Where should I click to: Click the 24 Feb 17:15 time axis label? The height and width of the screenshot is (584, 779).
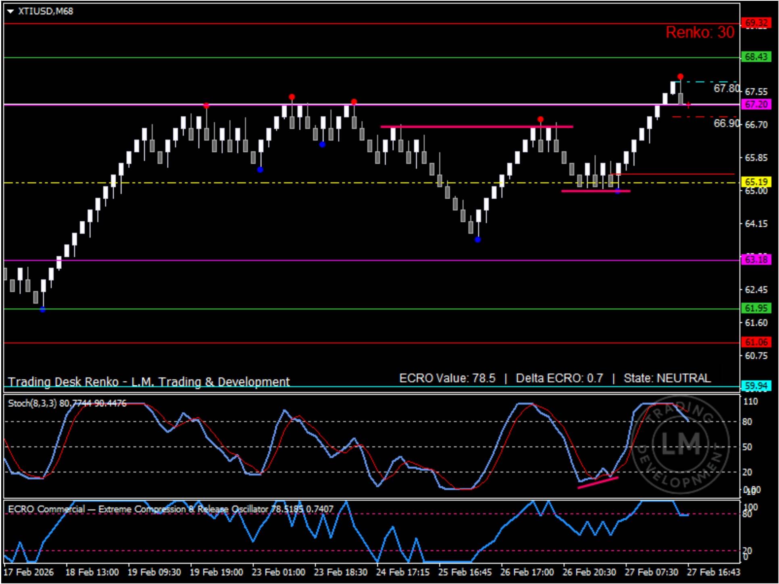click(403, 572)
